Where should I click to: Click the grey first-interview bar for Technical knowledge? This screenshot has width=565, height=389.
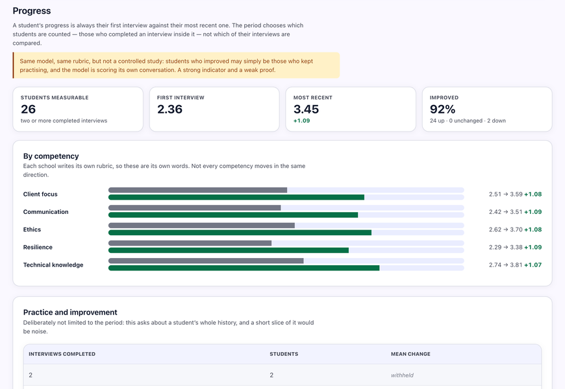tap(206, 261)
